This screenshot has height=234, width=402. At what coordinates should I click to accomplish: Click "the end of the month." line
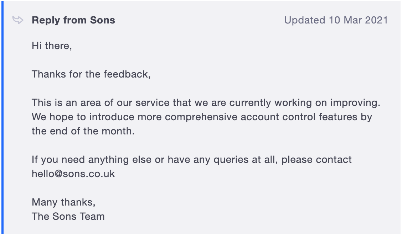coord(83,131)
